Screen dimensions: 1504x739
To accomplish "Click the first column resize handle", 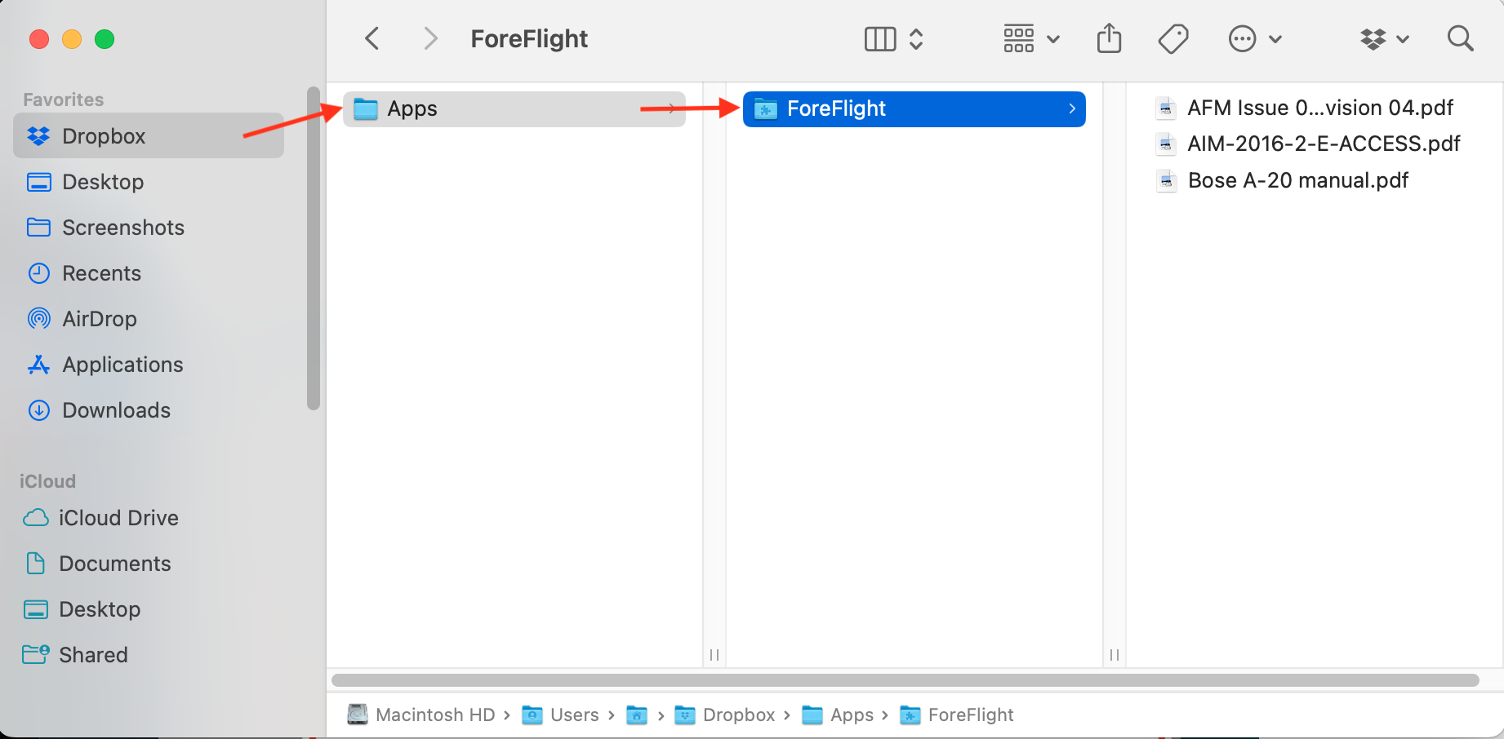I will (x=714, y=655).
